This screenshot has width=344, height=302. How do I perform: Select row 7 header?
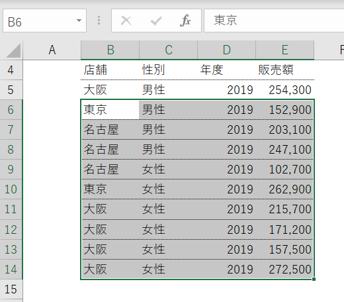[11, 130]
